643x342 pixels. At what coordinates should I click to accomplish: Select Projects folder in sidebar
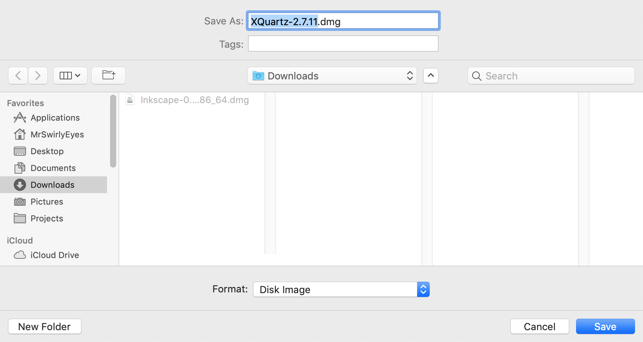click(x=47, y=219)
